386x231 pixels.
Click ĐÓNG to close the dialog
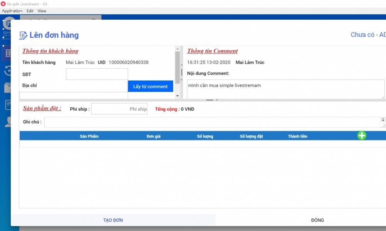tap(317, 220)
